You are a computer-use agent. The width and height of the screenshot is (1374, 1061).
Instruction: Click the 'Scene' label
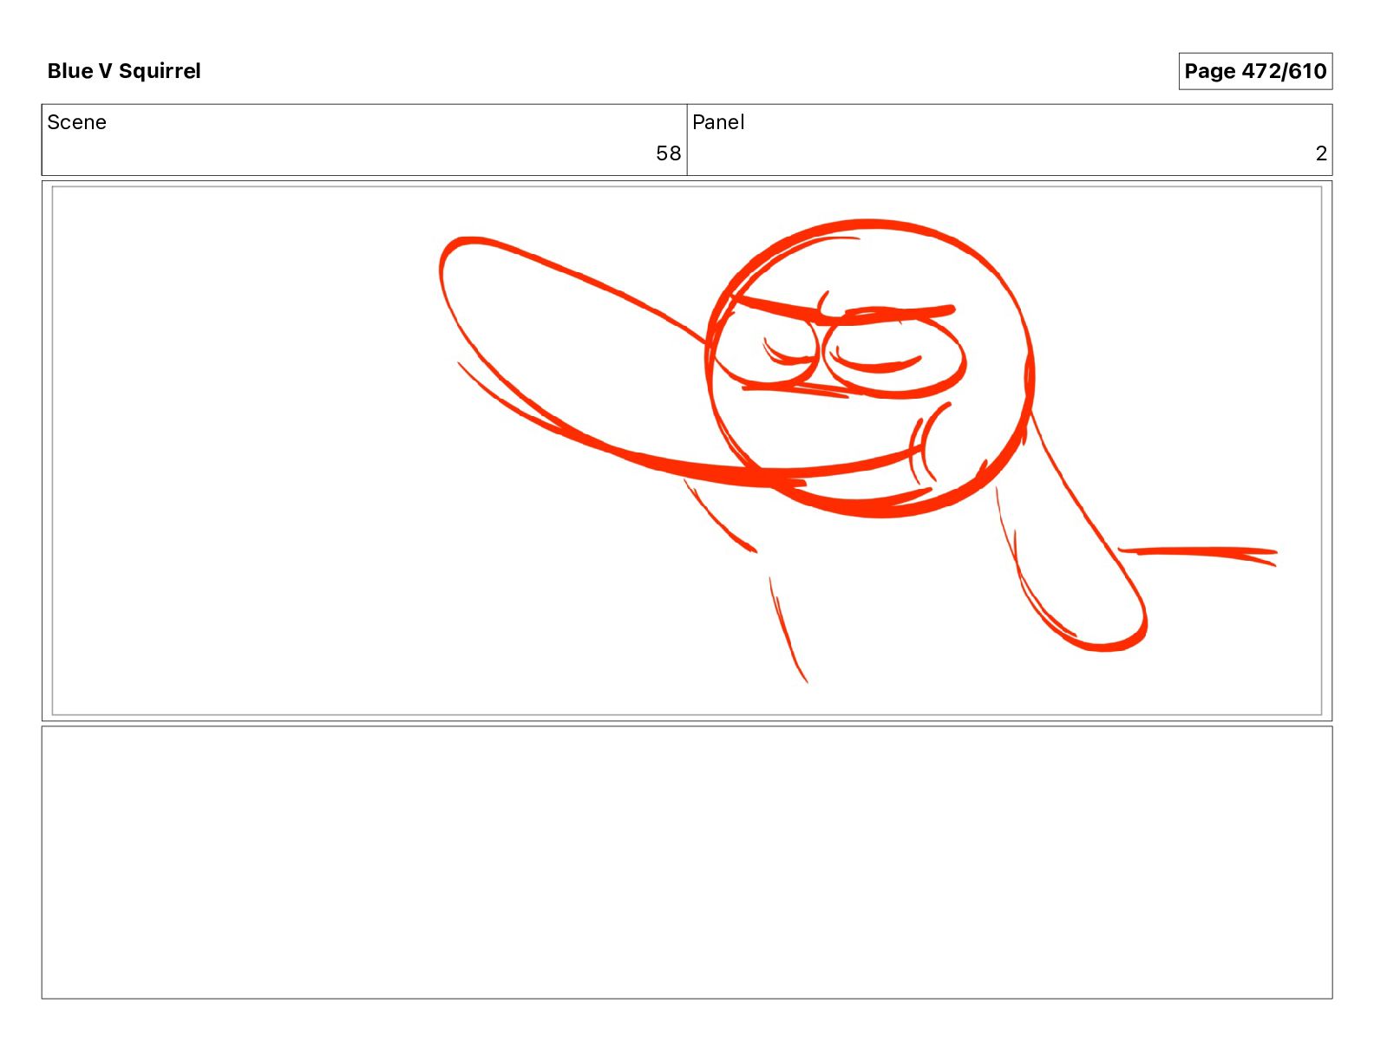click(77, 122)
